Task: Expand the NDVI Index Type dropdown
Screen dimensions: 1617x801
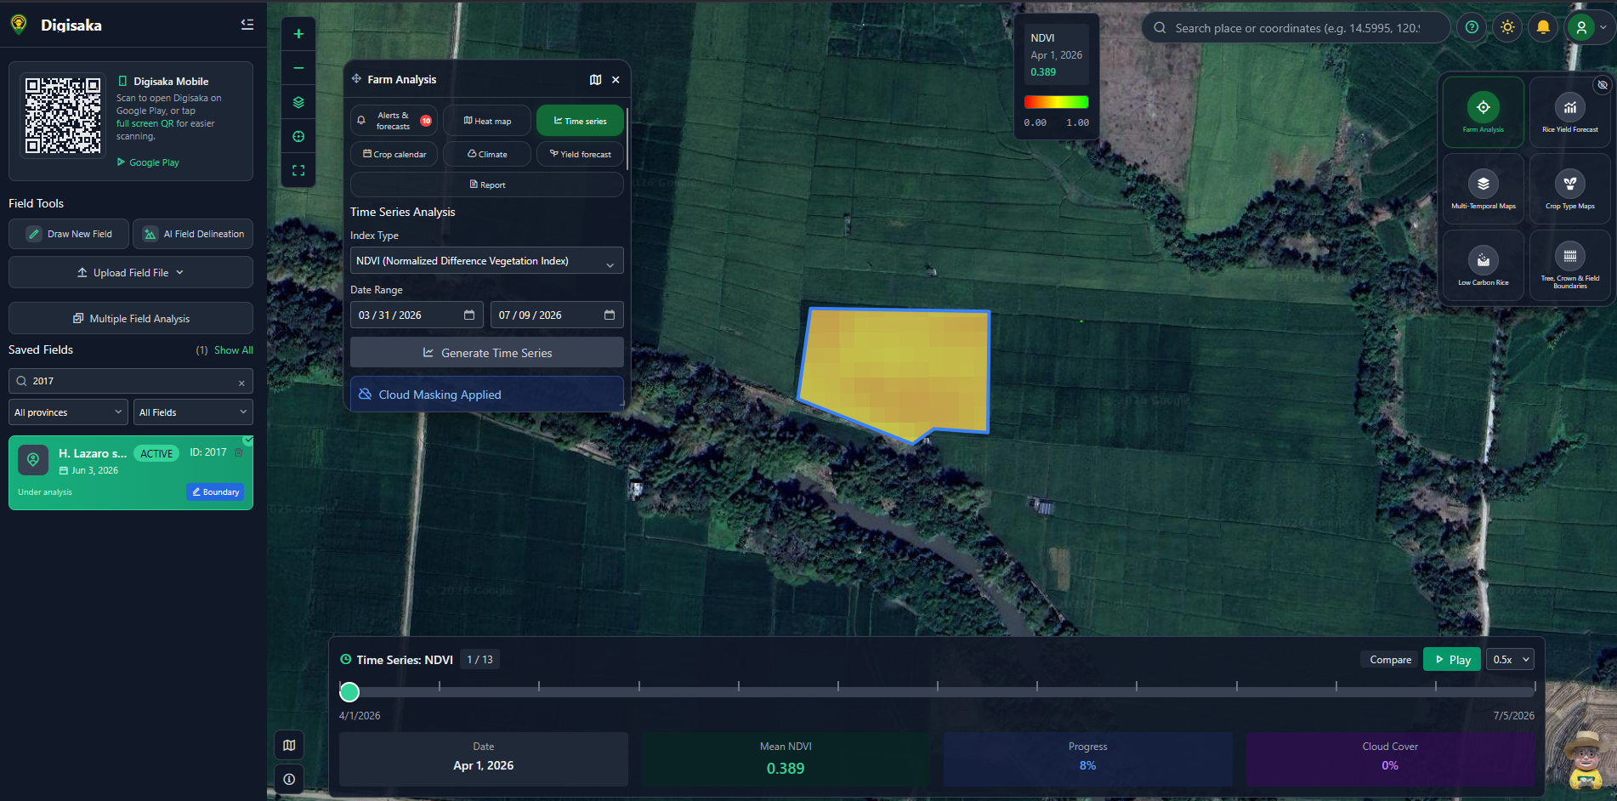Action: point(487,261)
